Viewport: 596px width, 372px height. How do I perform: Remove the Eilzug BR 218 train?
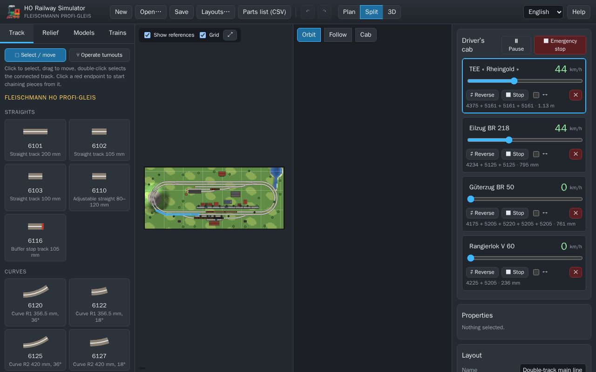(x=576, y=154)
